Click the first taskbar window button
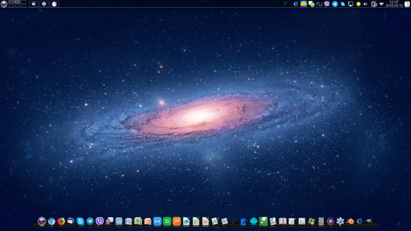Viewport: 411px width, 231px height. point(34,4)
